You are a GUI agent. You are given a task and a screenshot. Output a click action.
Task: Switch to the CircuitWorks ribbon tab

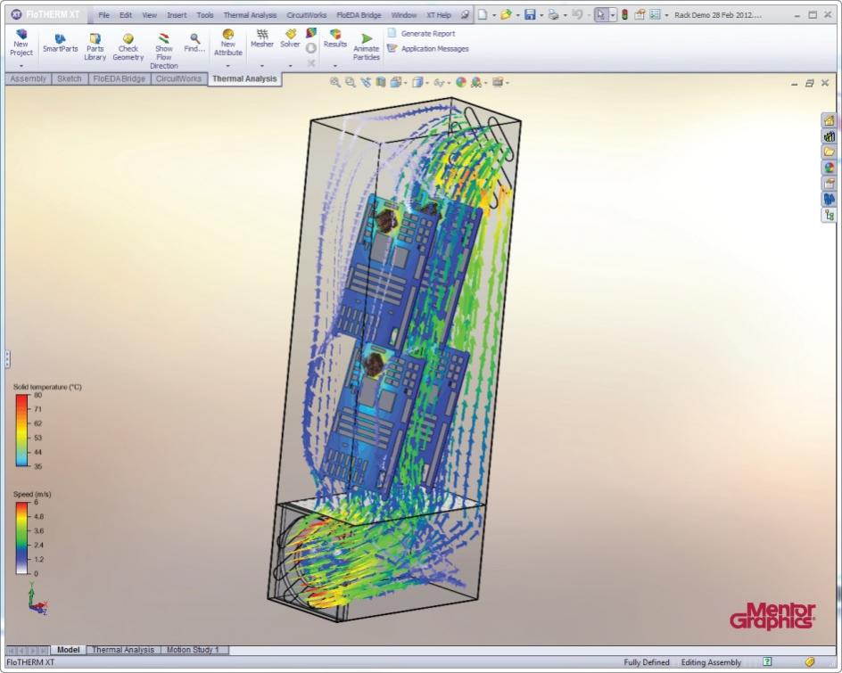coord(178,79)
